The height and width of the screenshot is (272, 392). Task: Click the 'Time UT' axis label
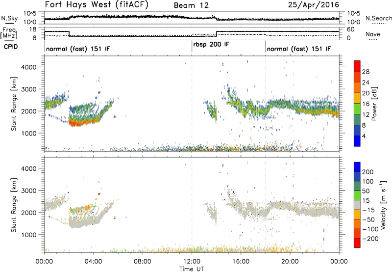tap(192, 269)
